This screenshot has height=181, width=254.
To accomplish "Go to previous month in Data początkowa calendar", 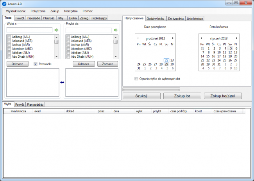I will (x=138, y=38).
